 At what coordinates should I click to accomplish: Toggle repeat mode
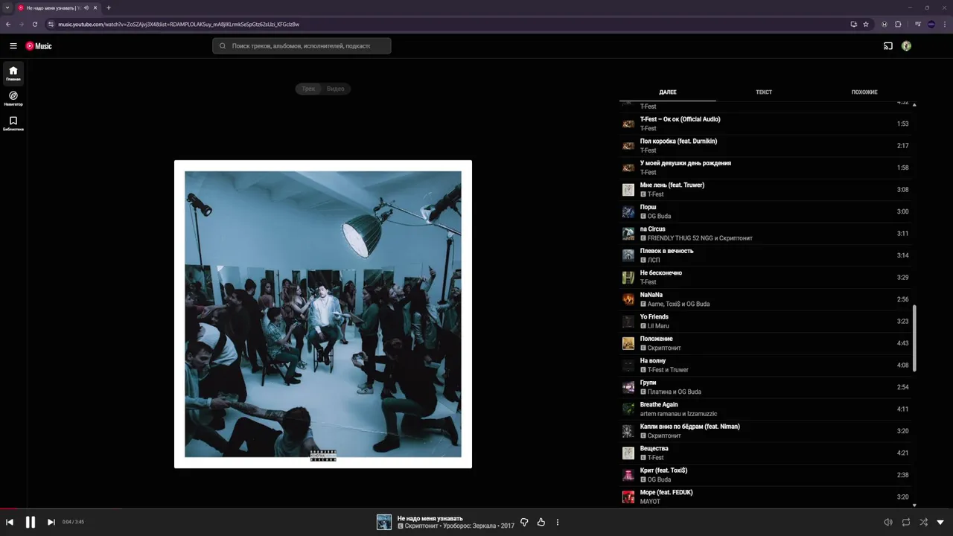point(906,523)
